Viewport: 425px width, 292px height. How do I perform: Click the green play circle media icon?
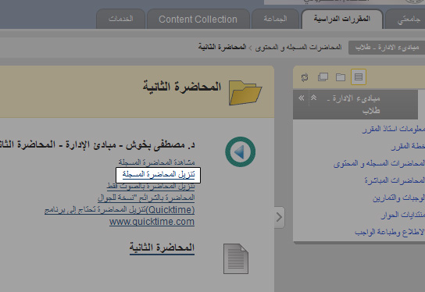[x=240, y=151]
